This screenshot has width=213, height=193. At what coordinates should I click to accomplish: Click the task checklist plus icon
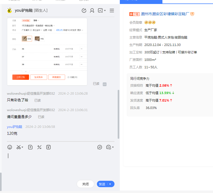(x=100, y=10)
